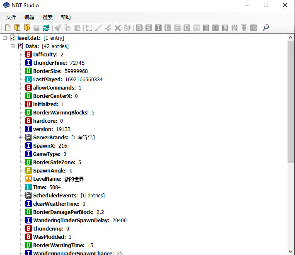The width and height of the screenshot is (295, 255).
Task: Click the Add Compound Tag braces icon
Action: 234,28
